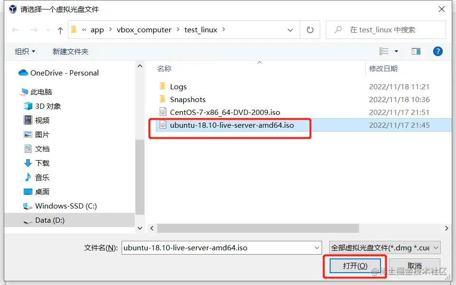Image resolution: width=456 pixels, height=285 pixels.
Task: Click date 2022/11/17 21:51 of CentOS
Action: click(x=399, y=112)
